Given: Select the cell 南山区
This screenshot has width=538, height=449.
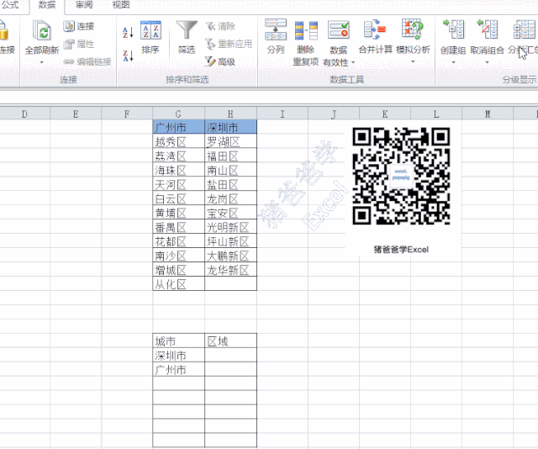Looking at the screenshot, I should point(230,170).
